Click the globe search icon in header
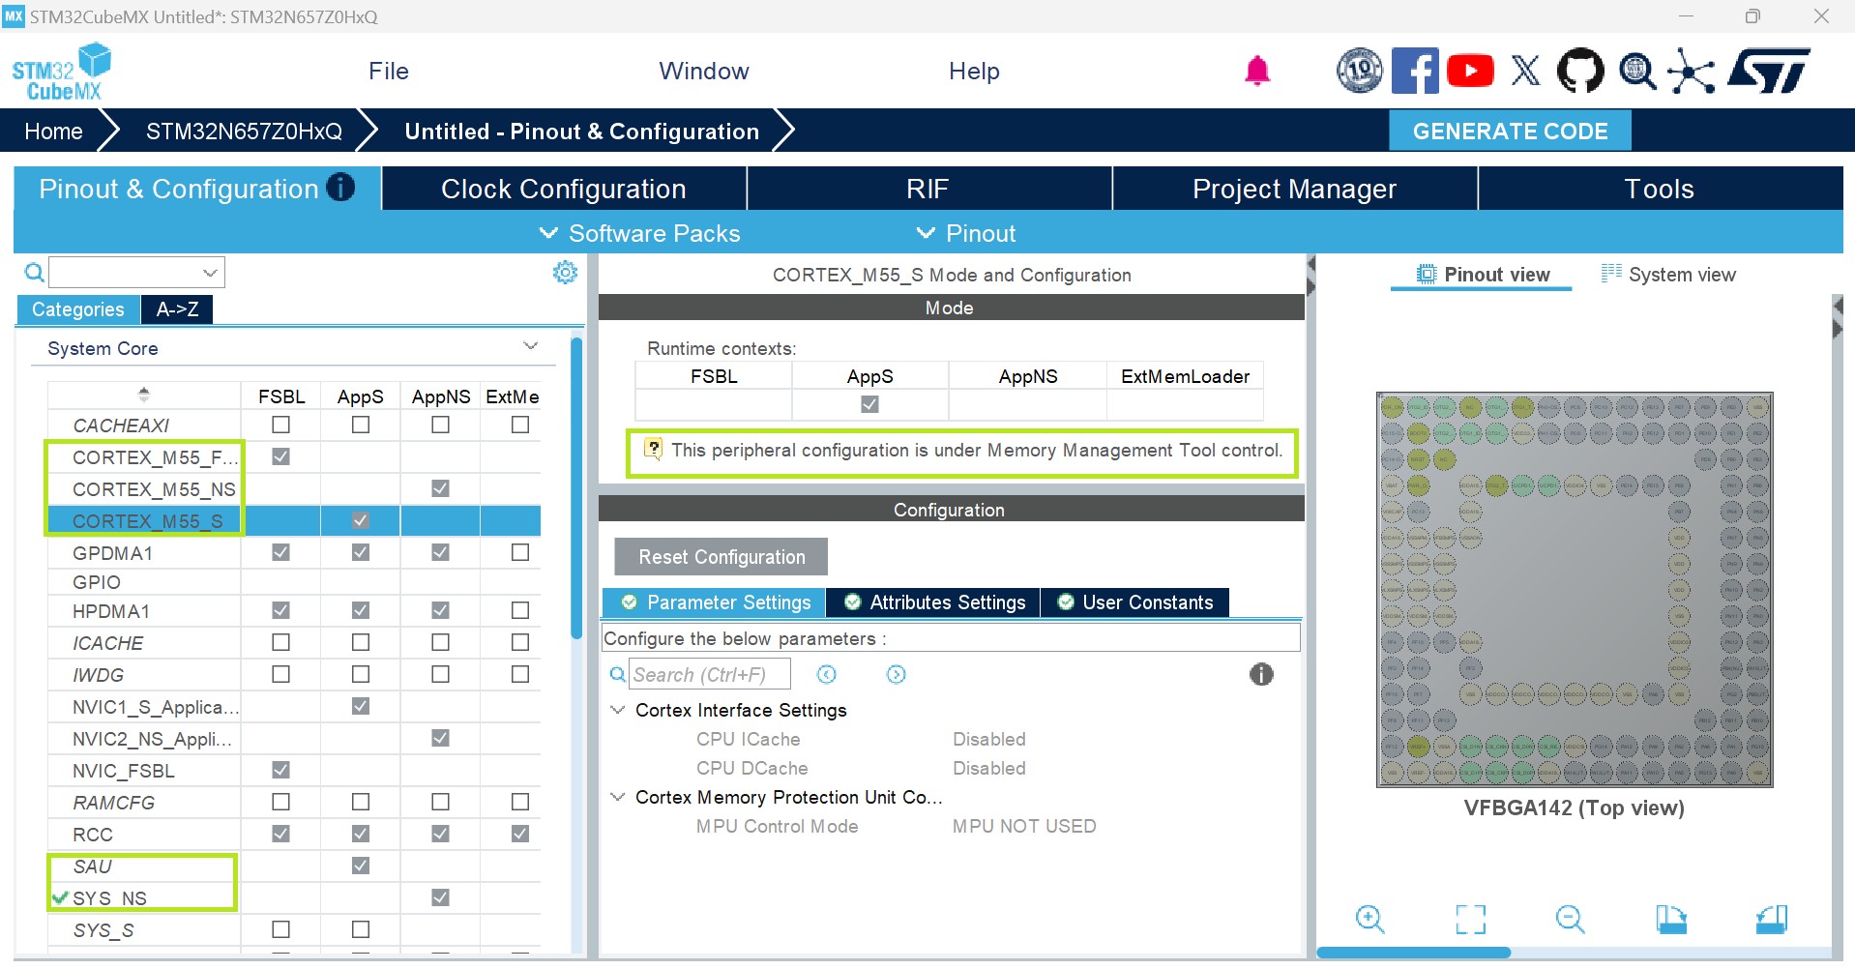Image resolution: width=1855 pixels, height=969 pixels. tap(1636, 71)
